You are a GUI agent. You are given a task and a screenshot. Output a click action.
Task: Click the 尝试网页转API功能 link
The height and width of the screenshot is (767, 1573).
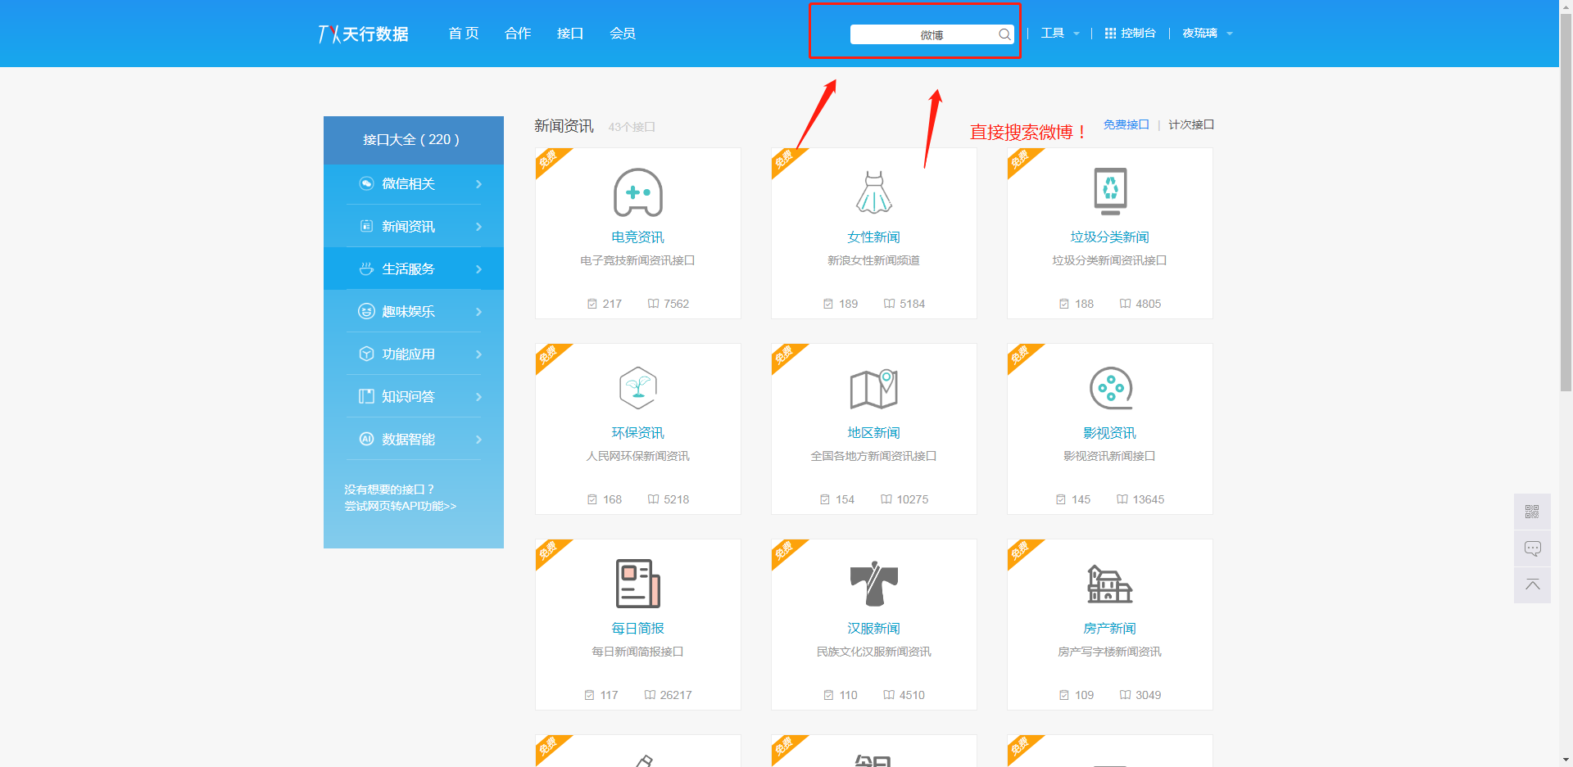click(x=400, y=506)
